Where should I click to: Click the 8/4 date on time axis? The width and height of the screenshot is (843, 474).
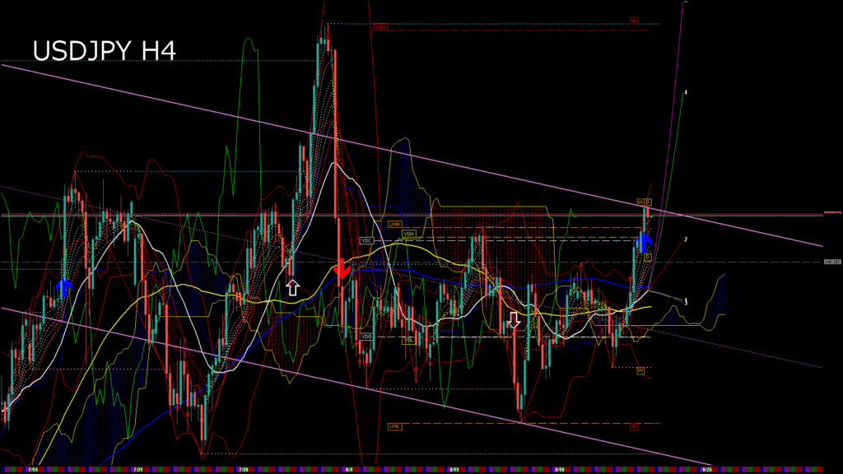click(349, 469)
